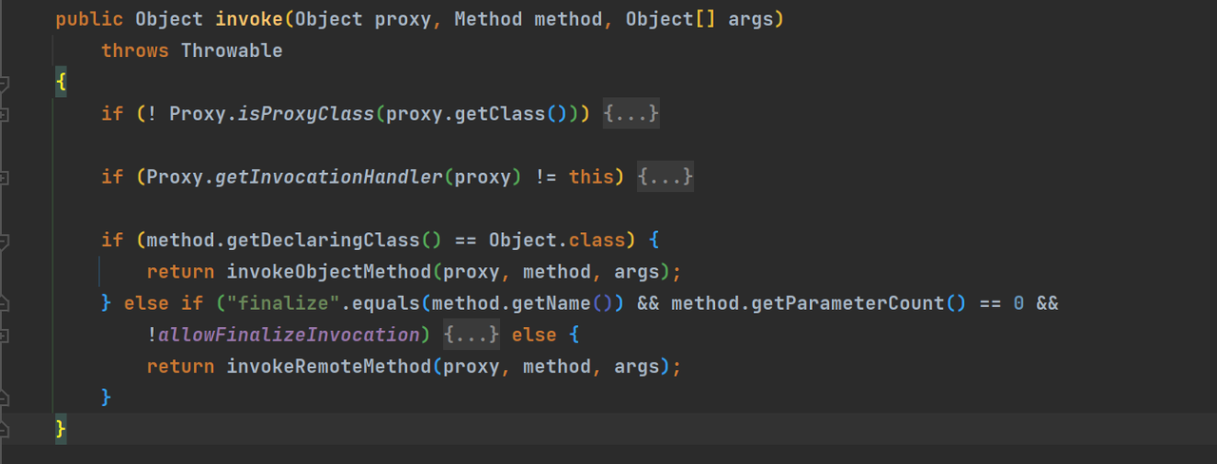Click gutter fold marker beside getInvocationHandler line
Image resolution: width=1217 pixels, height=464 pixels.
(3, 177)
